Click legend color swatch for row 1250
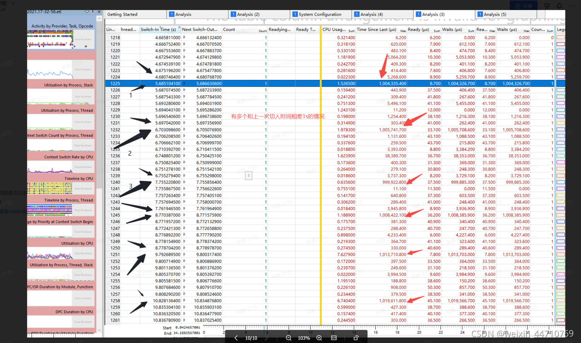This screenshot has width=581, height=343. (561, 248)
